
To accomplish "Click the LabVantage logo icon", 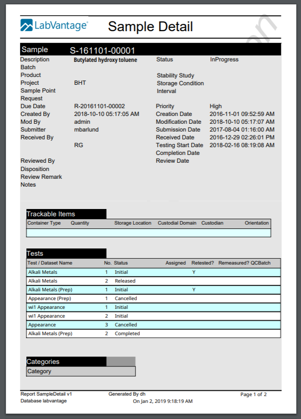I will (x=26, y=25).
